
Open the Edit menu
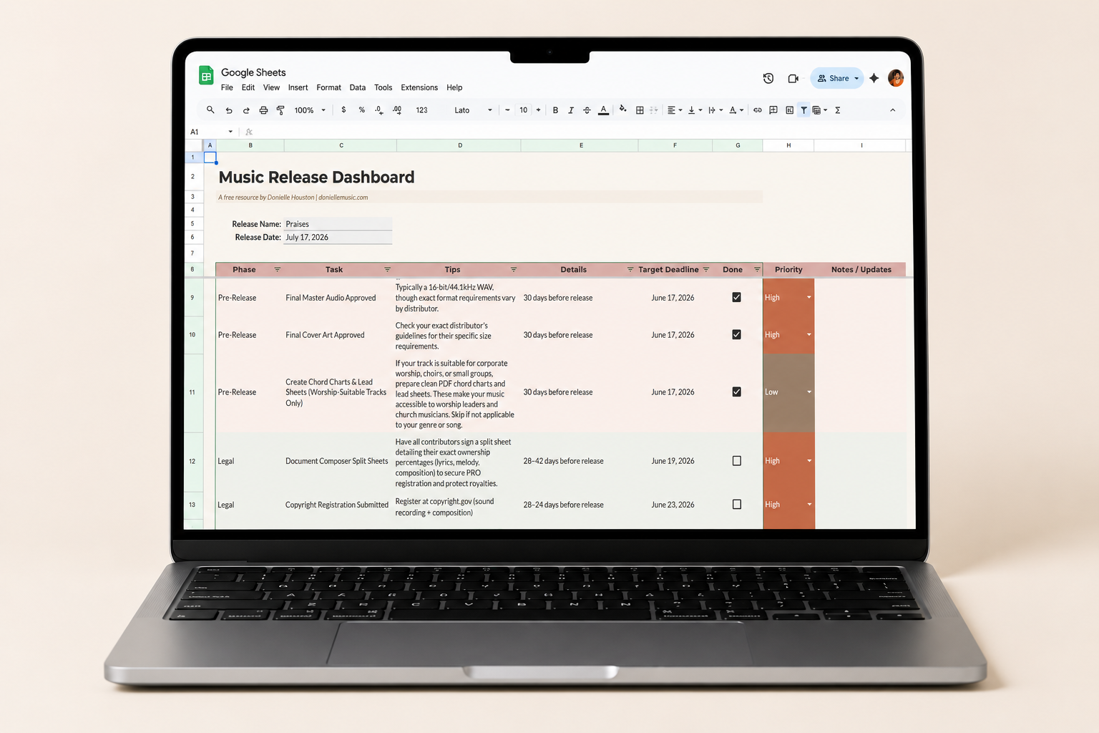click(x=248, y=87)
